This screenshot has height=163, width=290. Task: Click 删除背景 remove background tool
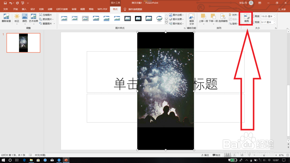point(6,18)
